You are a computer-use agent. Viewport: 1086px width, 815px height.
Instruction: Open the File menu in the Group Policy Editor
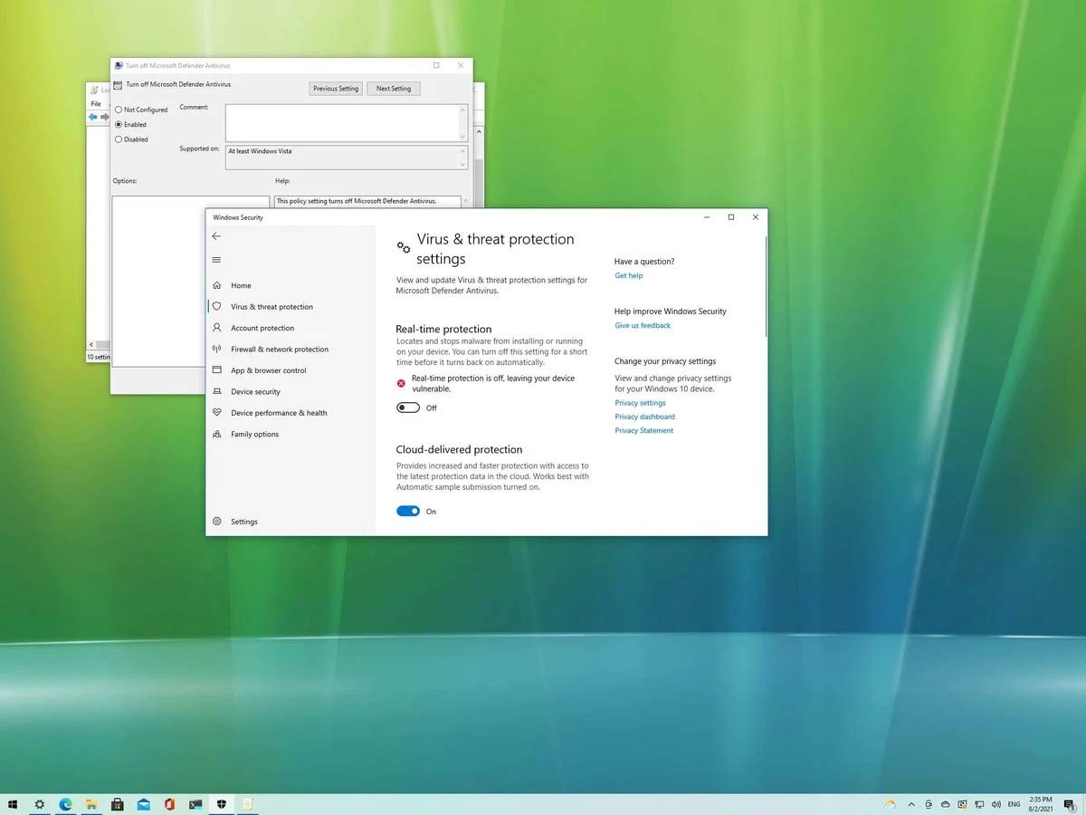[x=96, y=104]
